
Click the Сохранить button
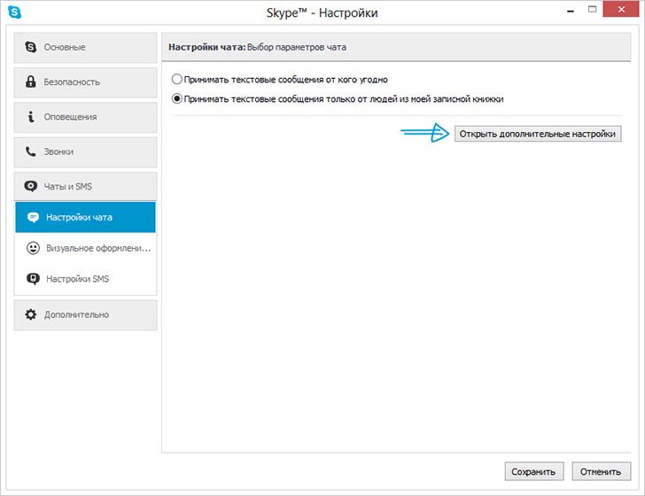click(x=534, y=471)
